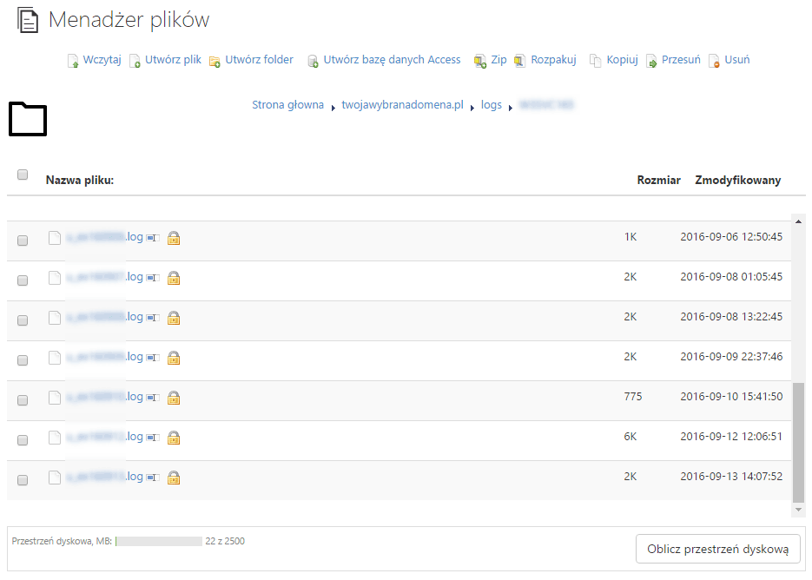
Task: Open the logs breadcrumb folder
Action: click(x=492, y=105)
